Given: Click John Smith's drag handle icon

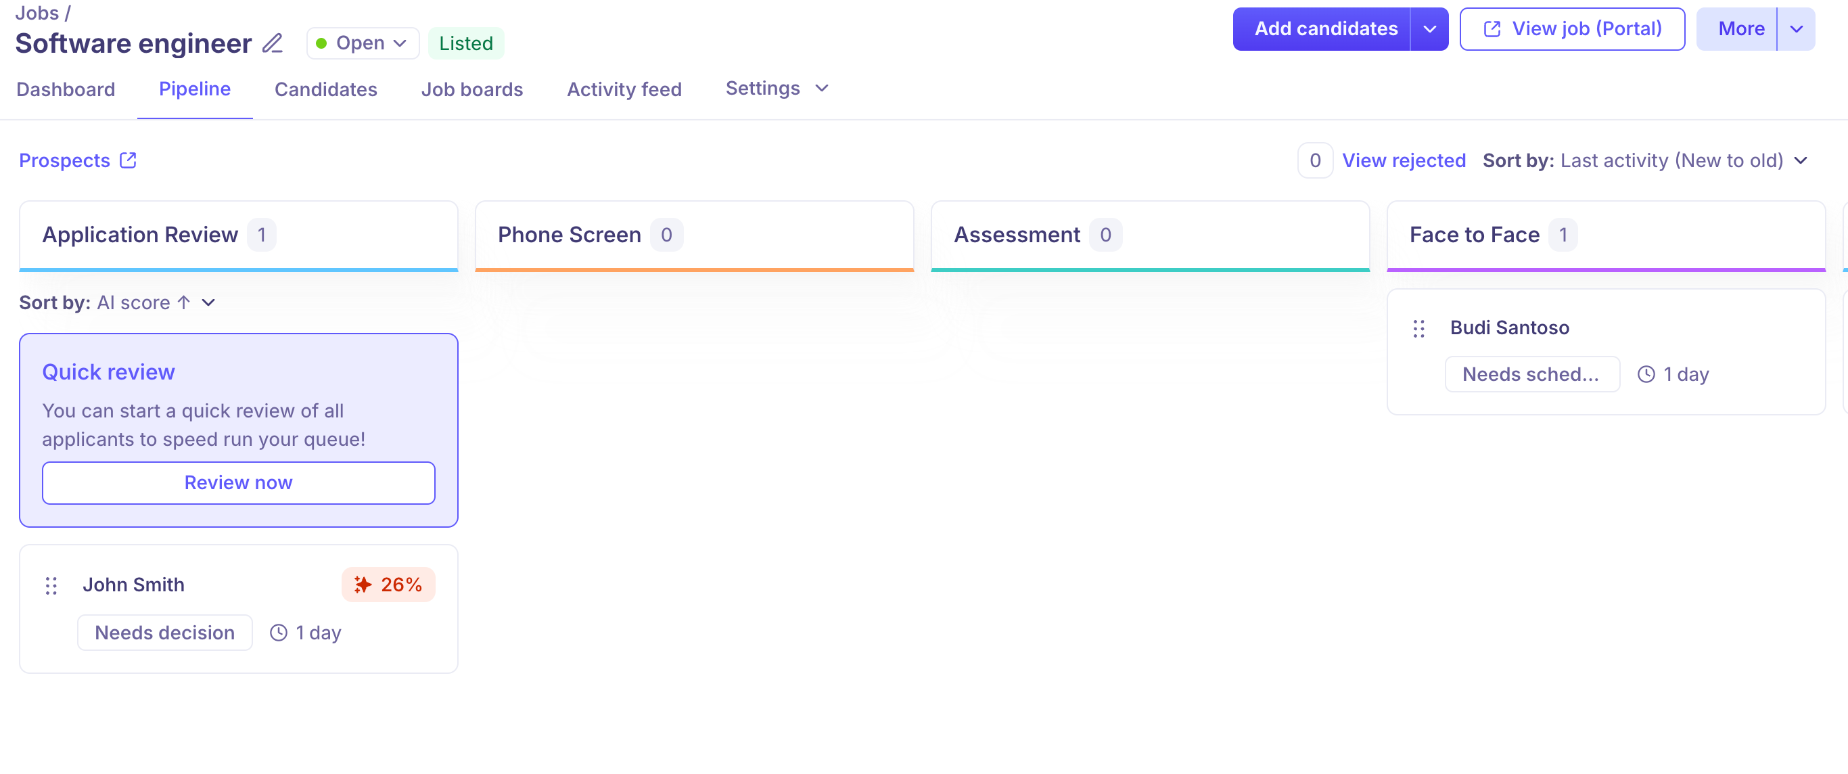Looking at the screenshot, I should (51, 585).
